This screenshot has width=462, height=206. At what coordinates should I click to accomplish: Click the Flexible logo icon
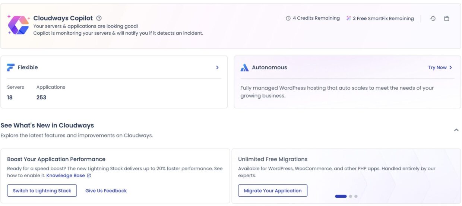pyautogui.click(x=11, y=67)
